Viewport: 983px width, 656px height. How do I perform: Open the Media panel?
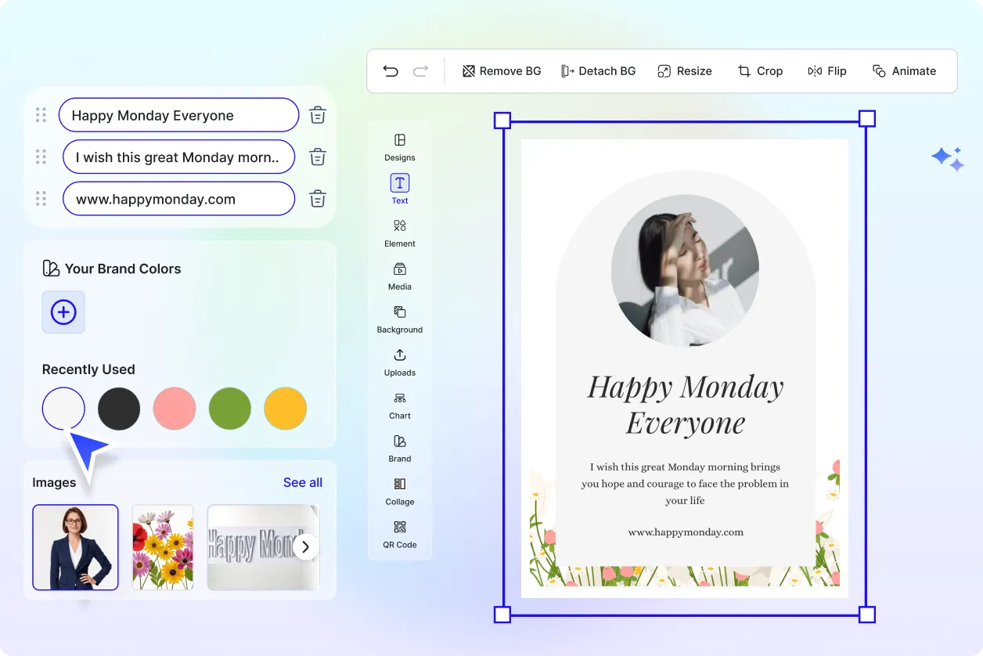pos(399,276)
